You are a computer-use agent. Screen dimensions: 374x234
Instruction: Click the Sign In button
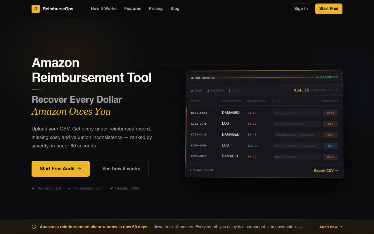301,9
